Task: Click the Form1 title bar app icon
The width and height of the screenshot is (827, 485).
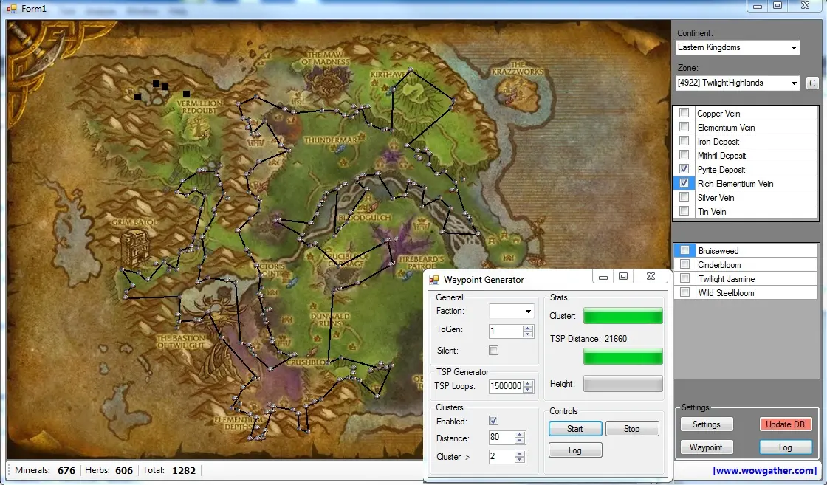Action: pyautogui.click(x=11, y=9)
